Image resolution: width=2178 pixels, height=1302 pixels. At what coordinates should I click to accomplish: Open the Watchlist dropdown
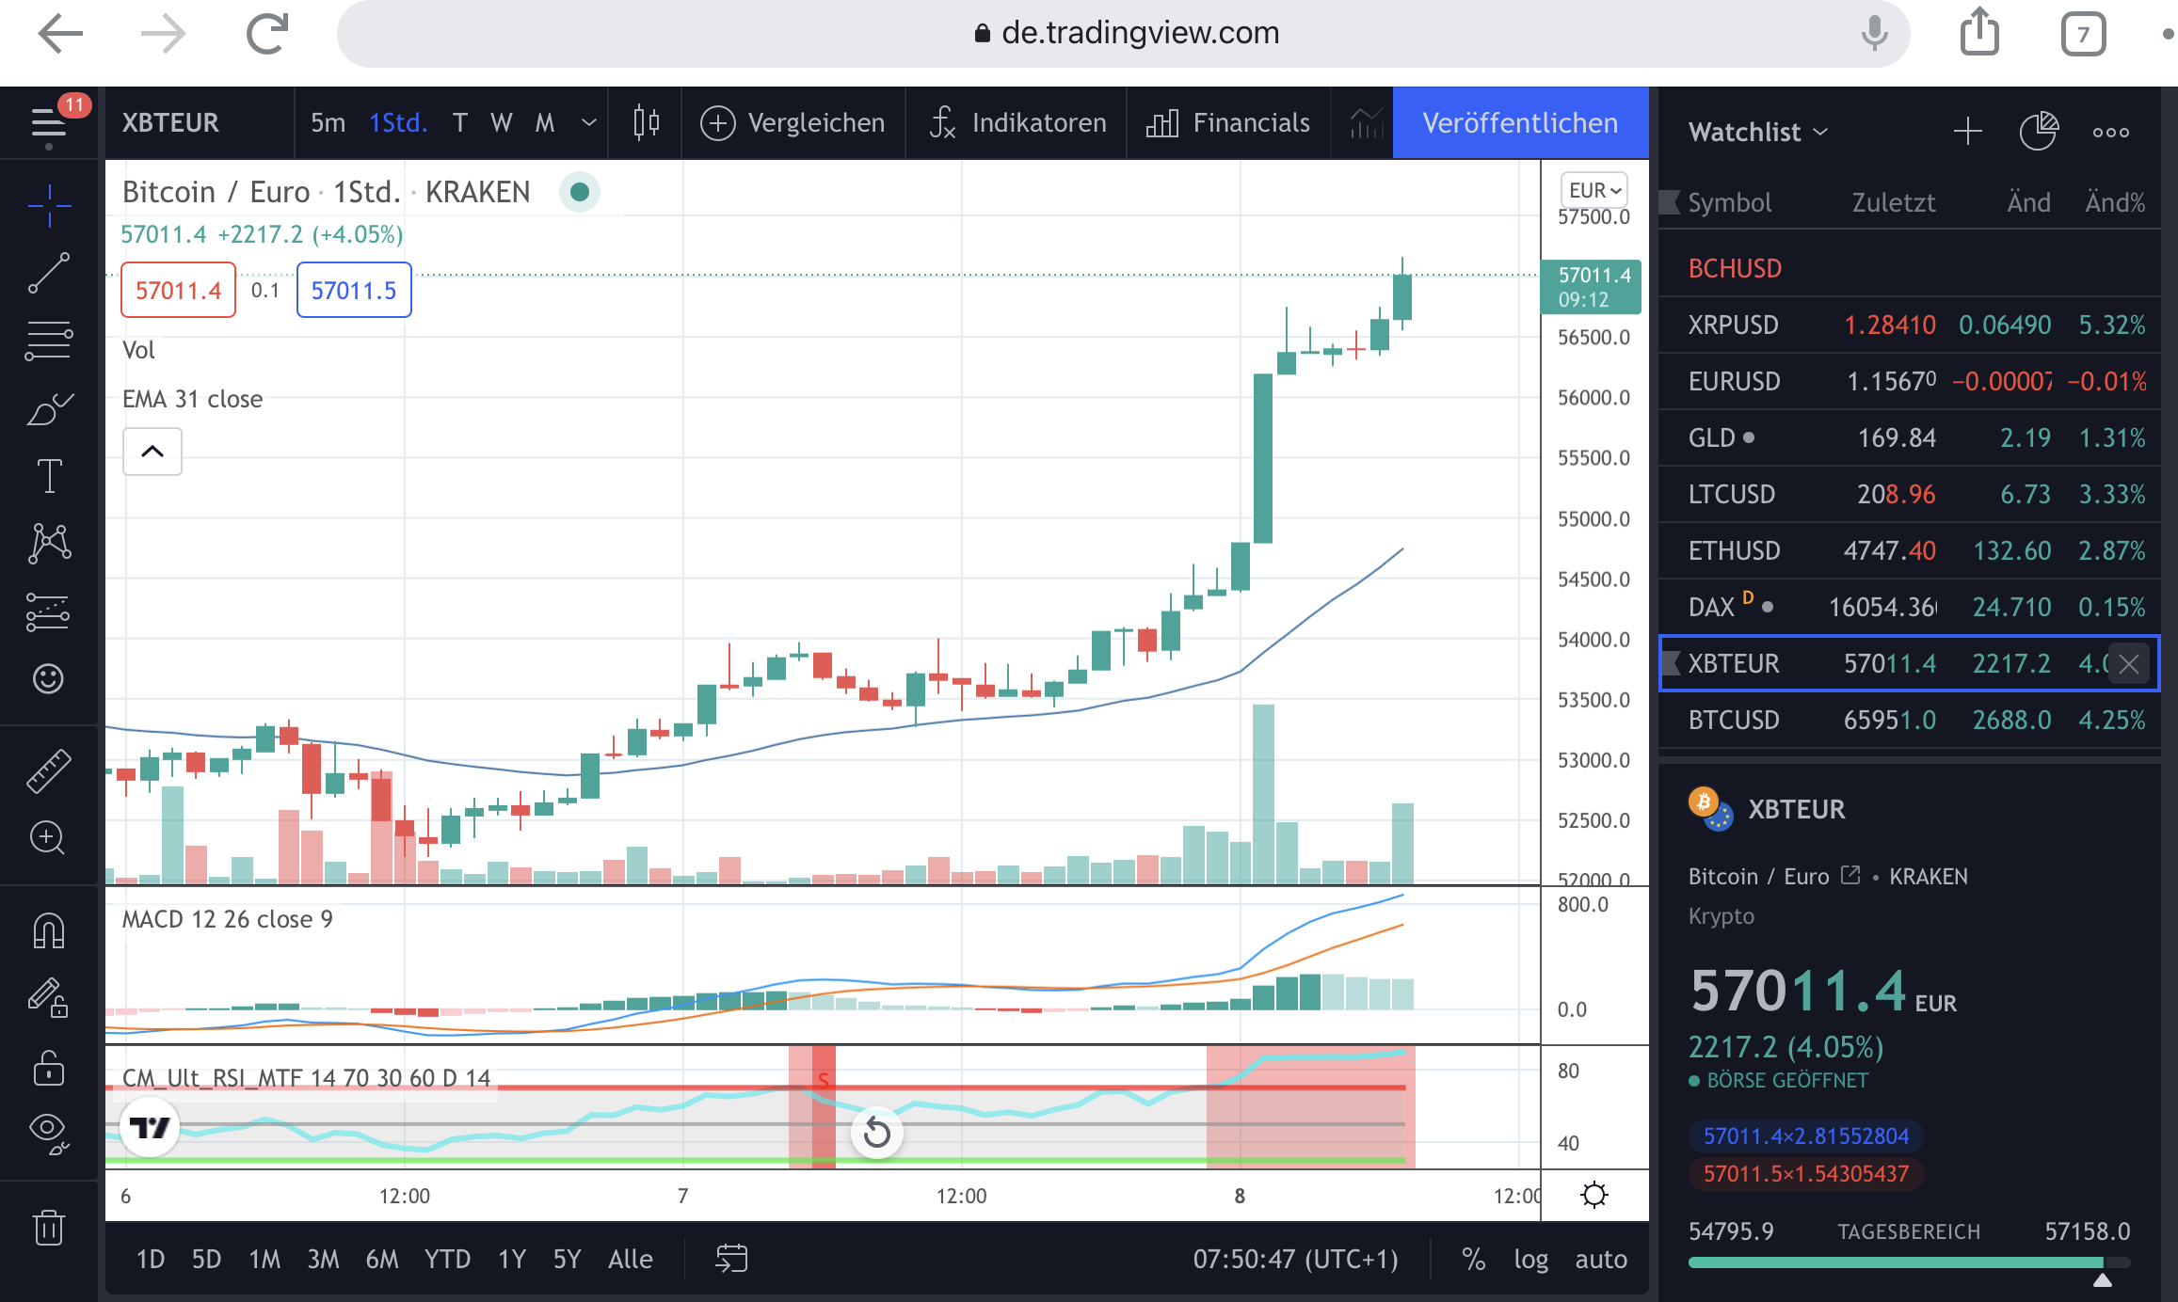point(1758,132)
